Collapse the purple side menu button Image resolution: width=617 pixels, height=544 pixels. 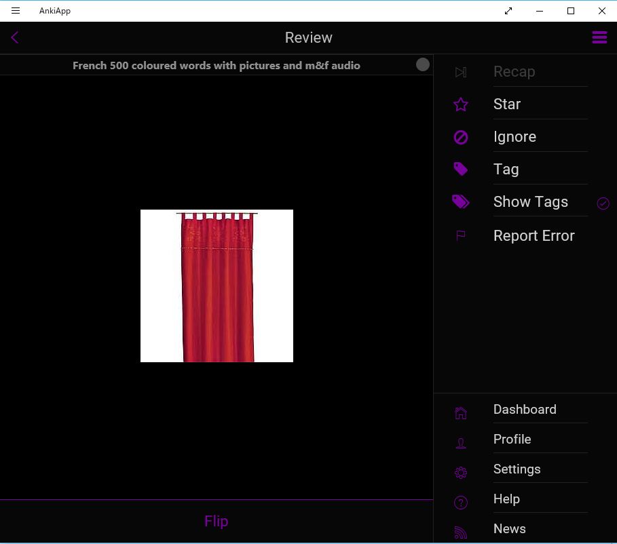(x=599, y=38)
